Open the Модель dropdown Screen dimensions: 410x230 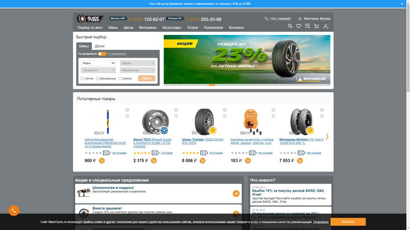(x=138, y=63)
